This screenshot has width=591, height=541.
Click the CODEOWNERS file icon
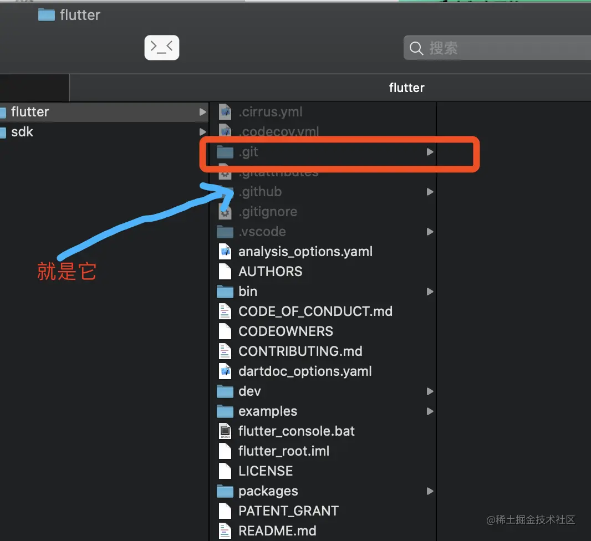[225, 331]
